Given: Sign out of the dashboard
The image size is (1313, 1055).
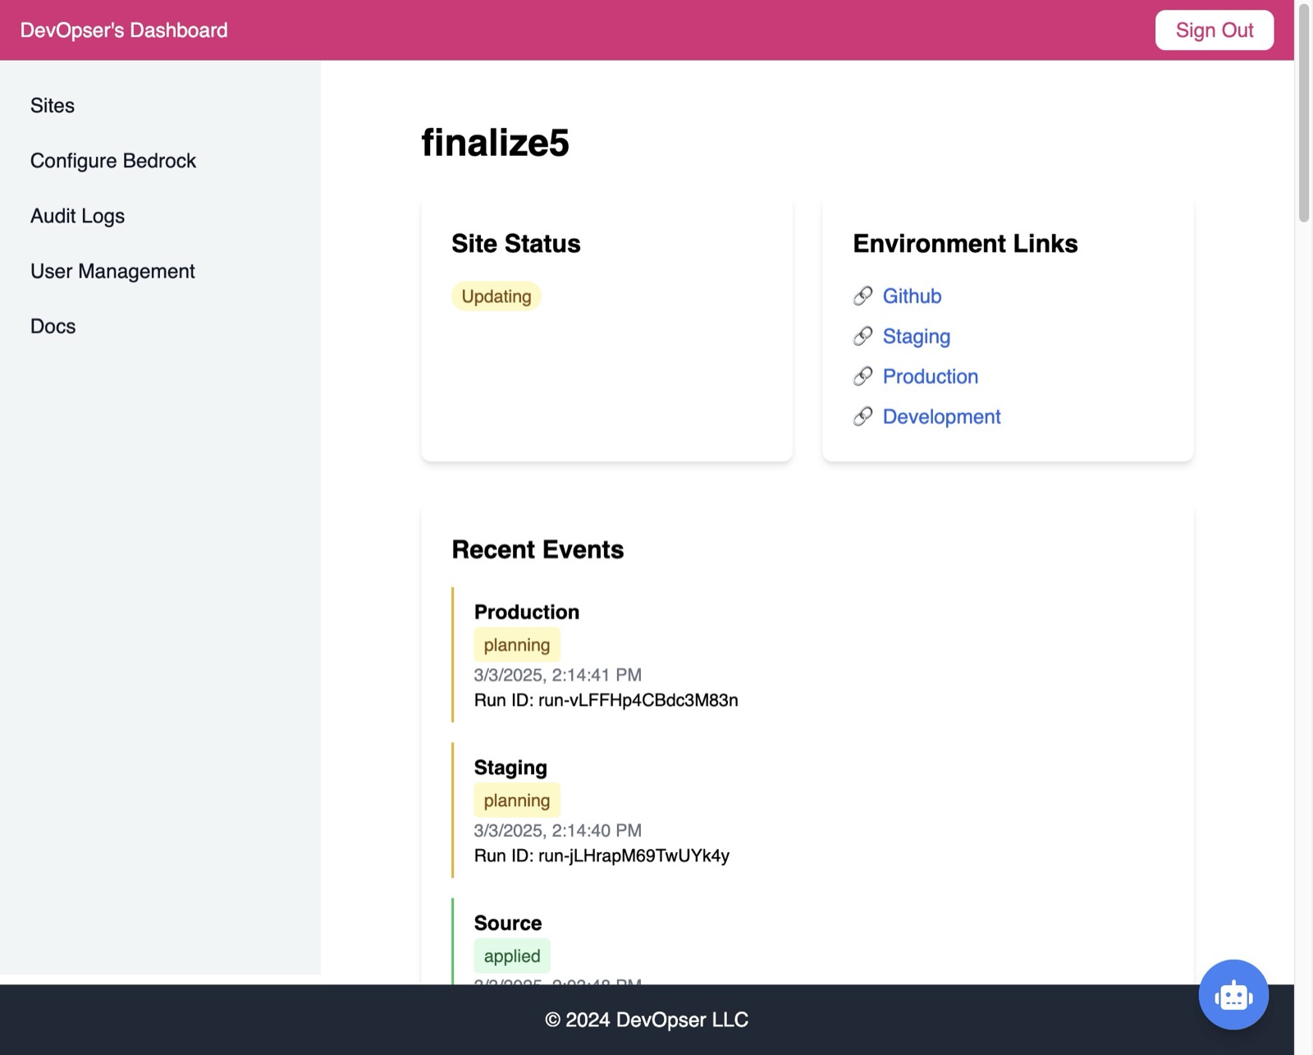Looking at the screenshot, I should tap(1215, 30).
